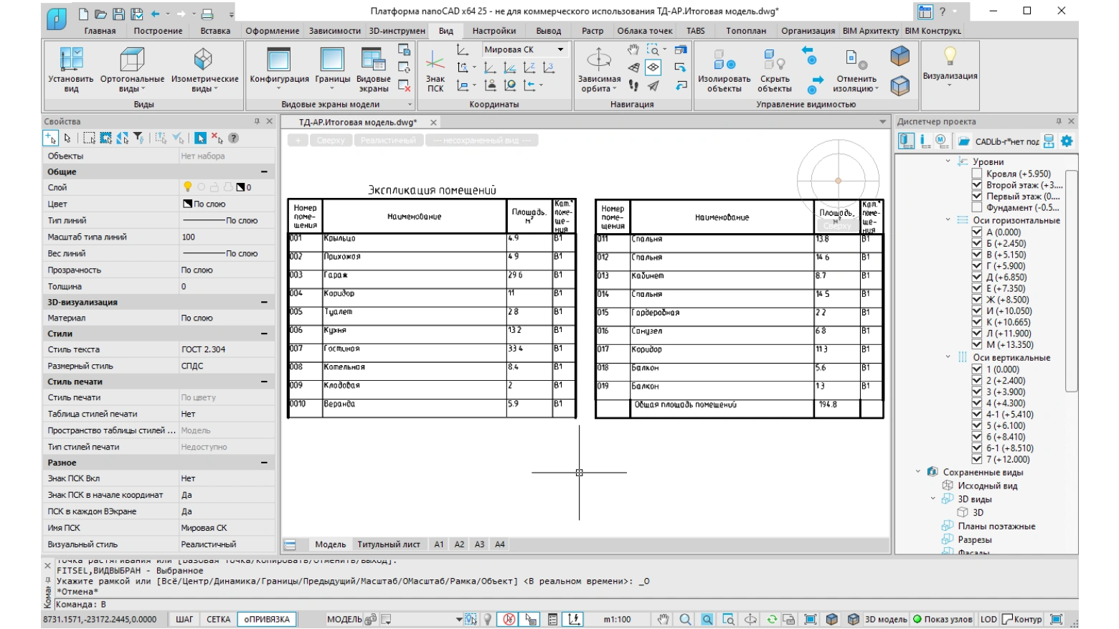Open the Viewport configuration icon
Image resolution: width=1119 pixels, height=629 pixels.
(x=278, y=60)
